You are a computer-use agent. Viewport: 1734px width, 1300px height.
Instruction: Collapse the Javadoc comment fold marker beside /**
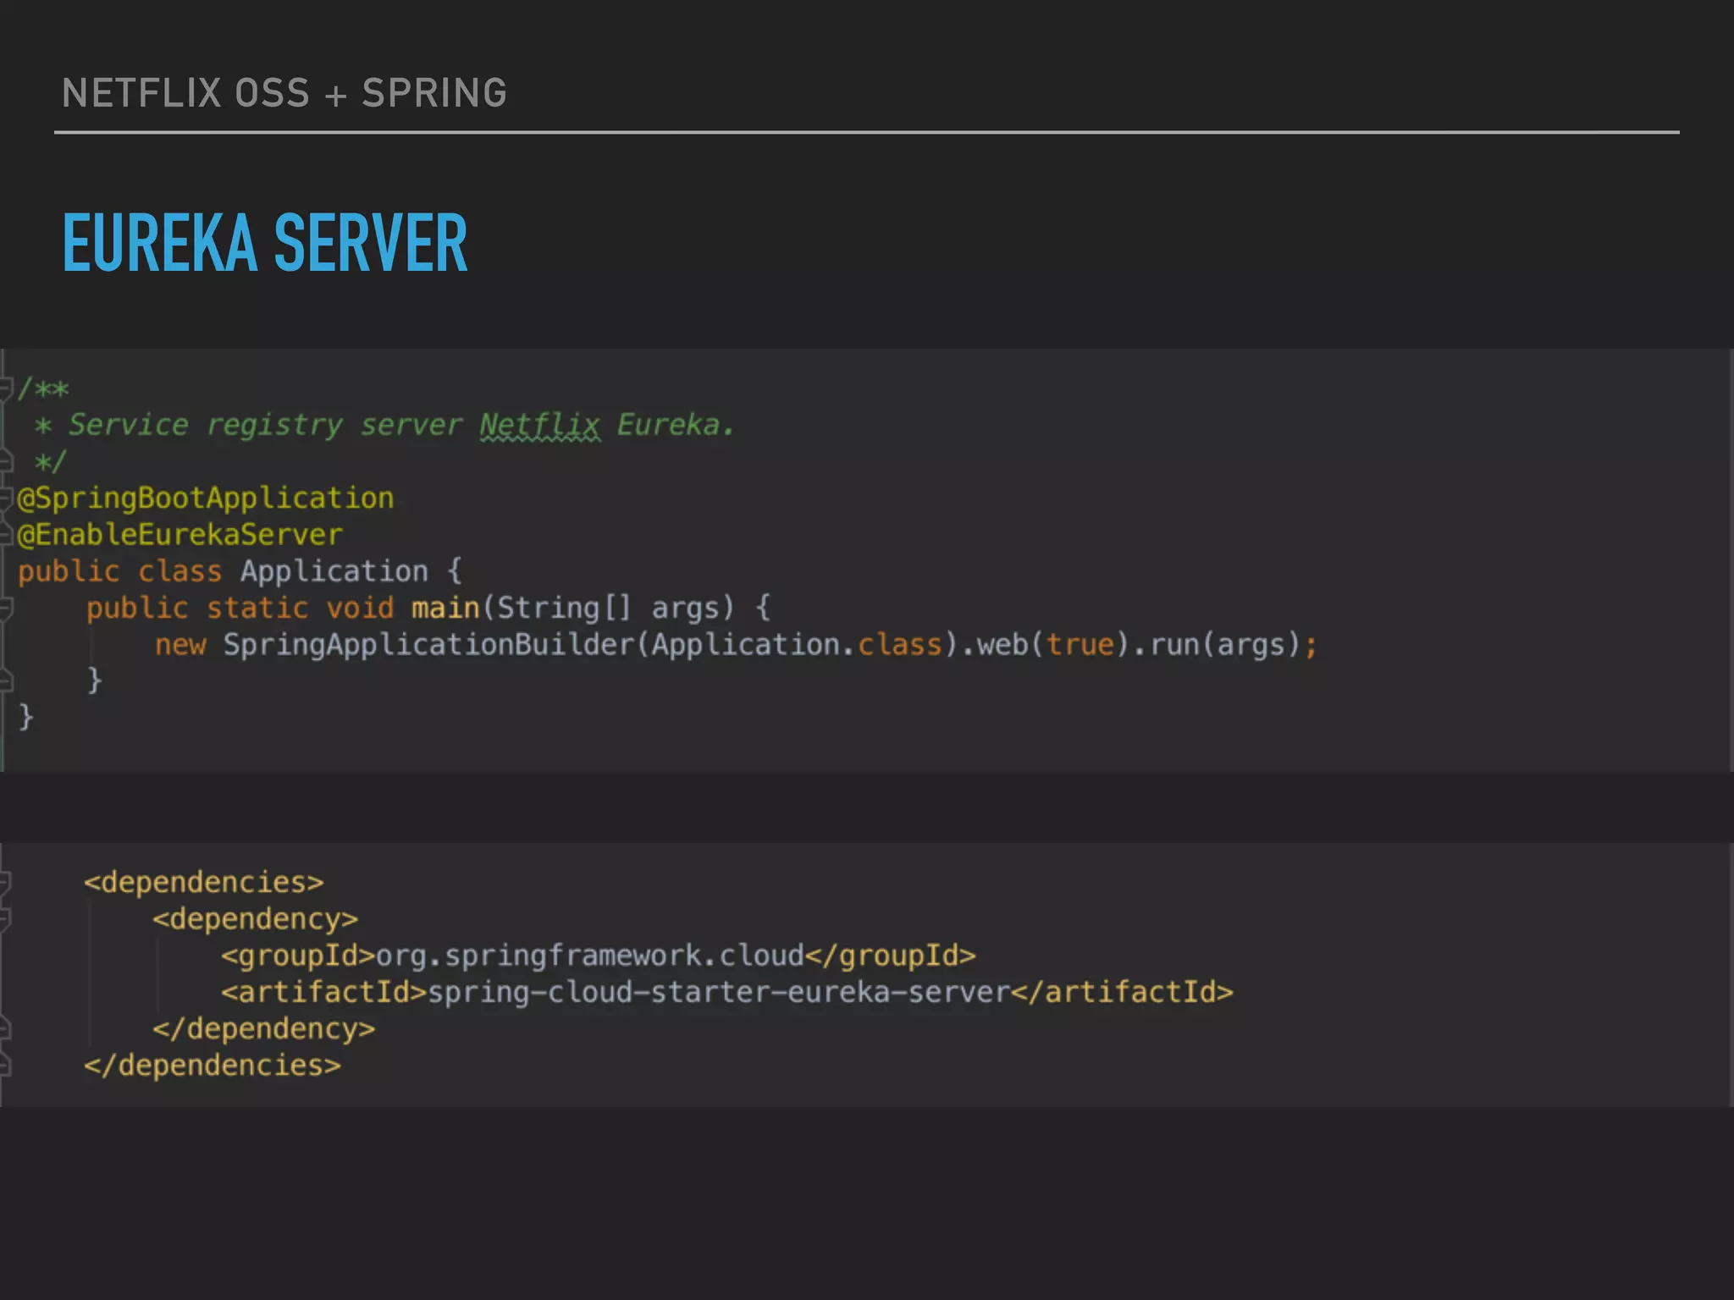point(5,389)
